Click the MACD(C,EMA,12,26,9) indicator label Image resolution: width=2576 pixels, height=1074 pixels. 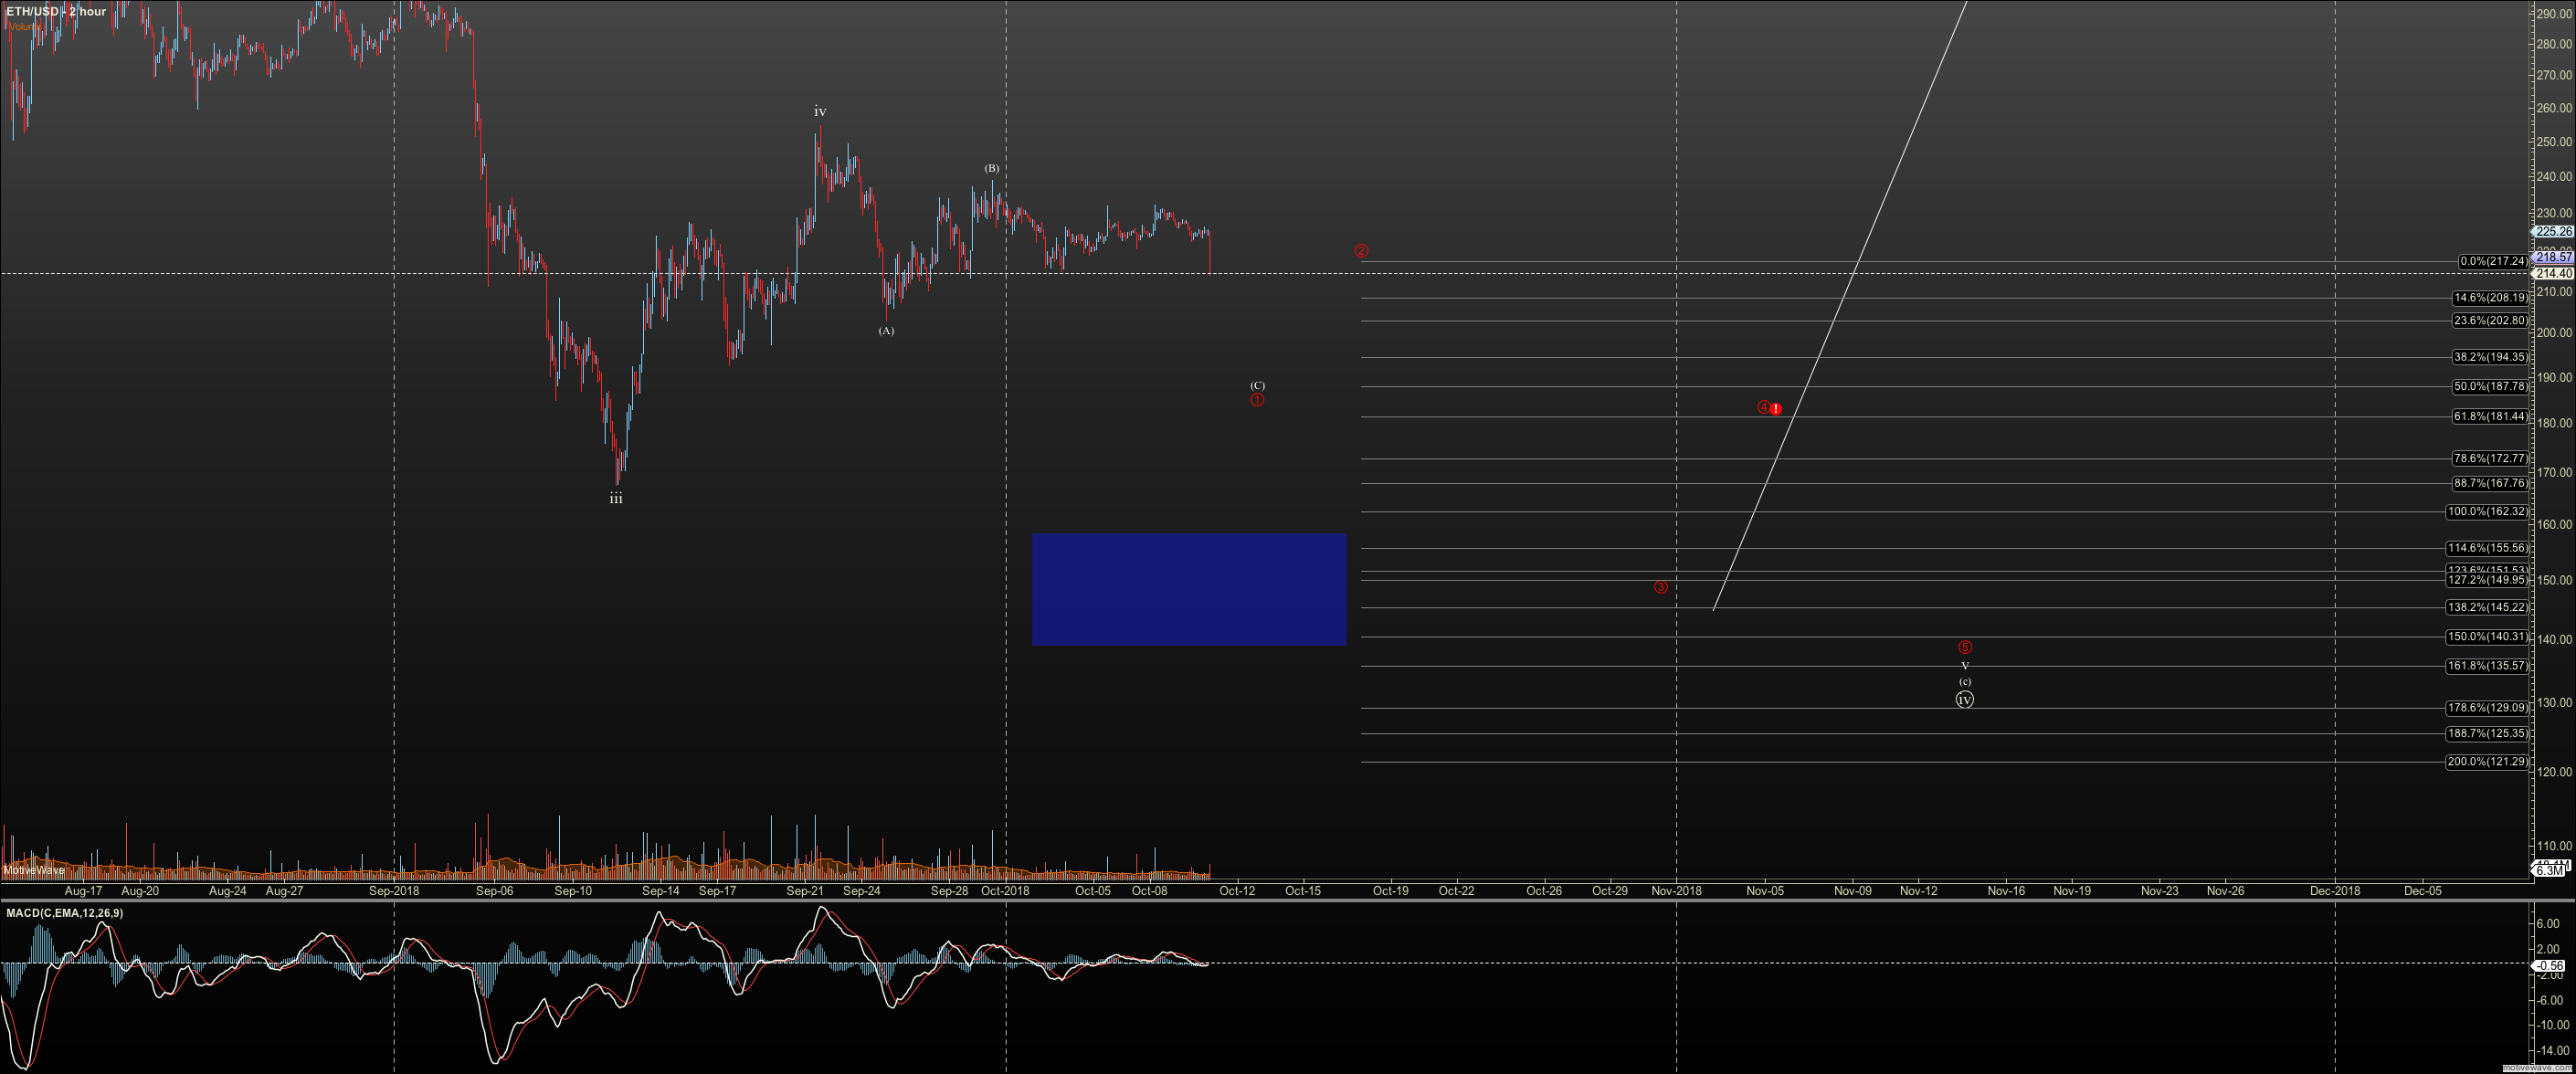[x=64, y=913]
